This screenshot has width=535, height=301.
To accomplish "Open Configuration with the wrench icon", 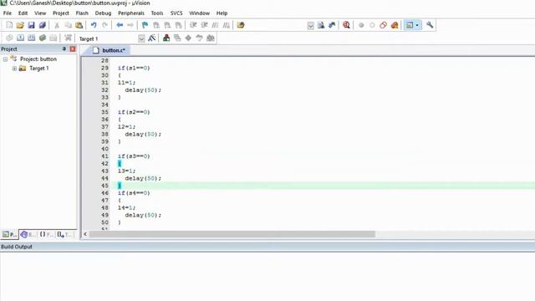I will (430, 25).
